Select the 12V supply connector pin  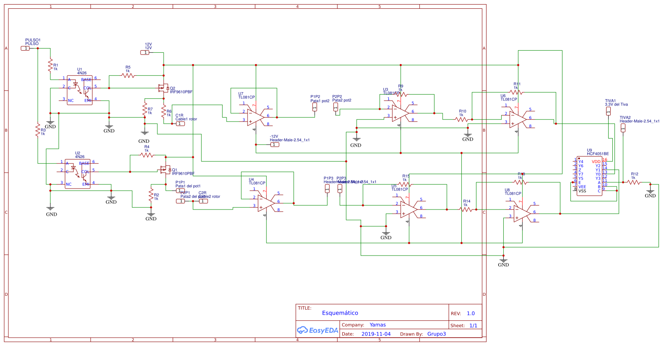145,53
